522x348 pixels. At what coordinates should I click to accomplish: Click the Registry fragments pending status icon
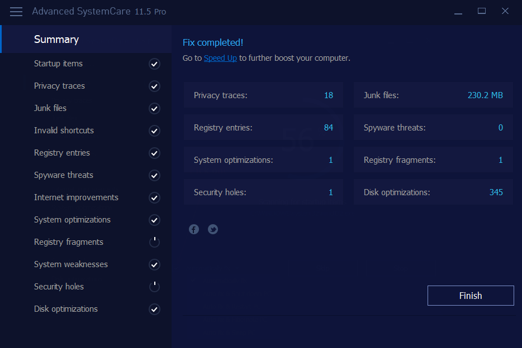154,243
